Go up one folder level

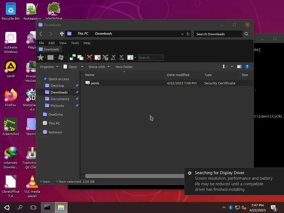pos(62,34)
